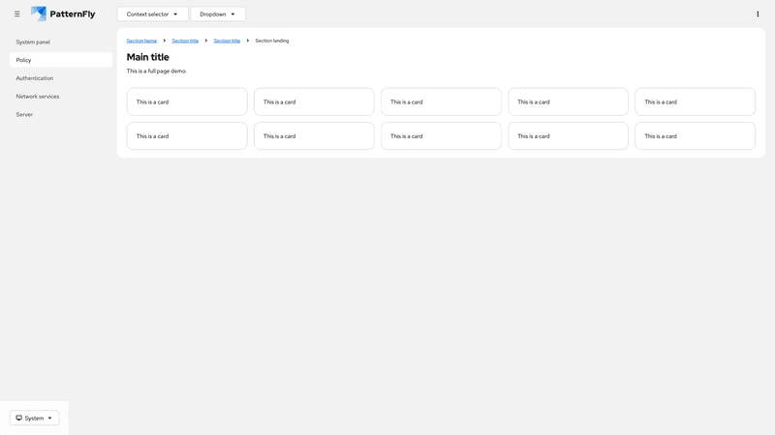This screenshot has width=775, height=435.
Task: Select the middle card in the top row
Action: (x=441, y=101)
